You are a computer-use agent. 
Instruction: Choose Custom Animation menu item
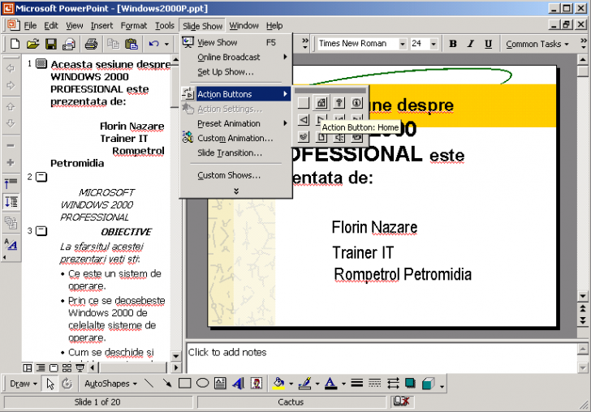click(236, 138)
